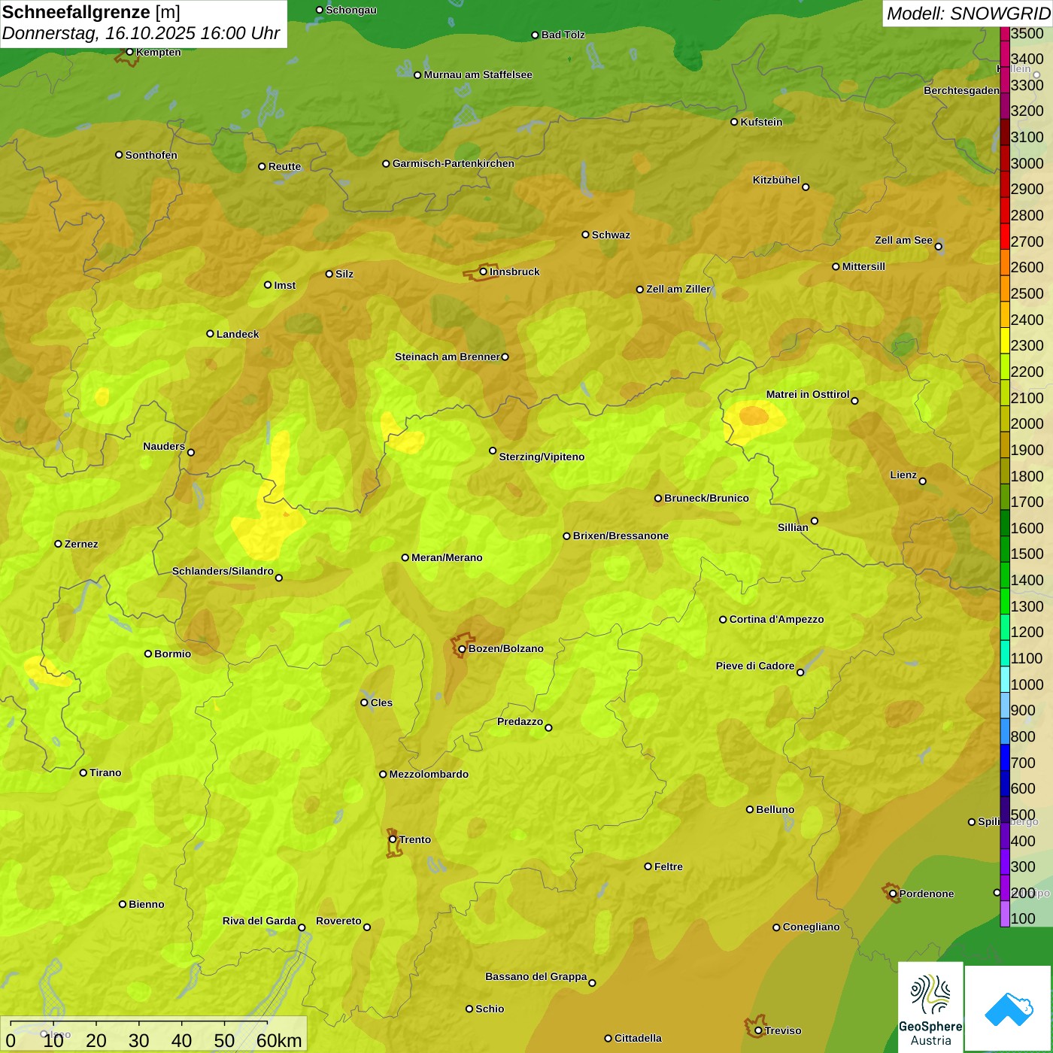Click the Murnau am Staffelsee label
Viewport: 1053px width, 1053px height.
(478, 74)
